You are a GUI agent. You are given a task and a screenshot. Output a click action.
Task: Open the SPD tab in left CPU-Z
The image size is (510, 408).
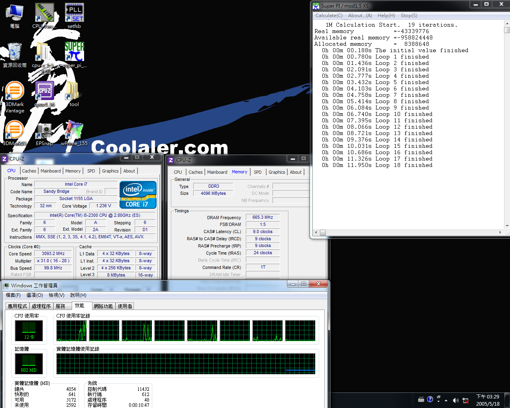(91, 171)
